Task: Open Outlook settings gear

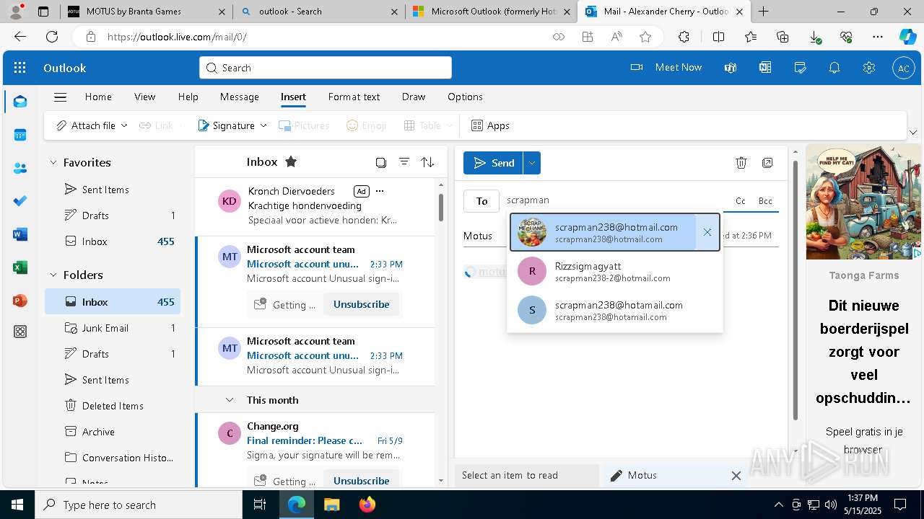Action: tap(869, 68)
